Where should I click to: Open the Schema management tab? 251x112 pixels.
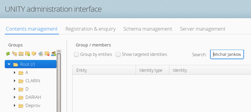point(148,29)
